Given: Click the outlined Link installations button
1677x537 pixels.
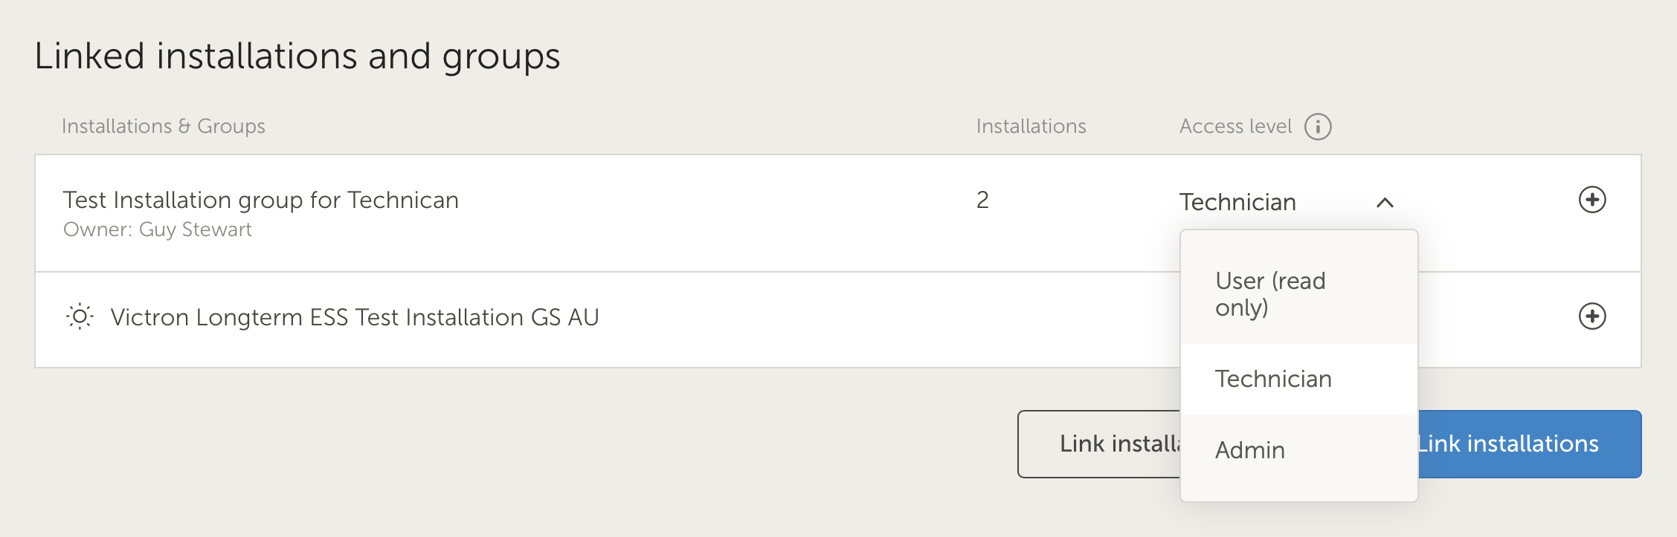Looking at the screenshot, I should click(x=1099, y=444).
